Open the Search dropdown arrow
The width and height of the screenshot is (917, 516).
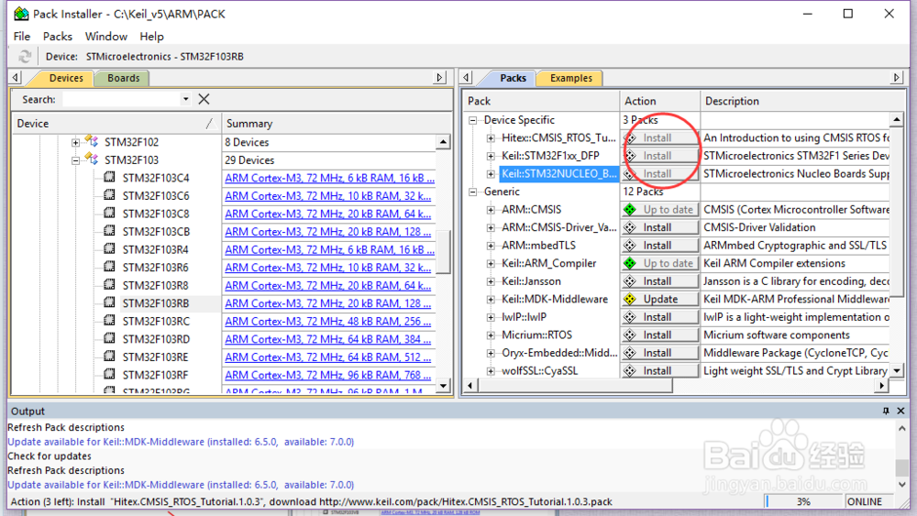point(185,99)
